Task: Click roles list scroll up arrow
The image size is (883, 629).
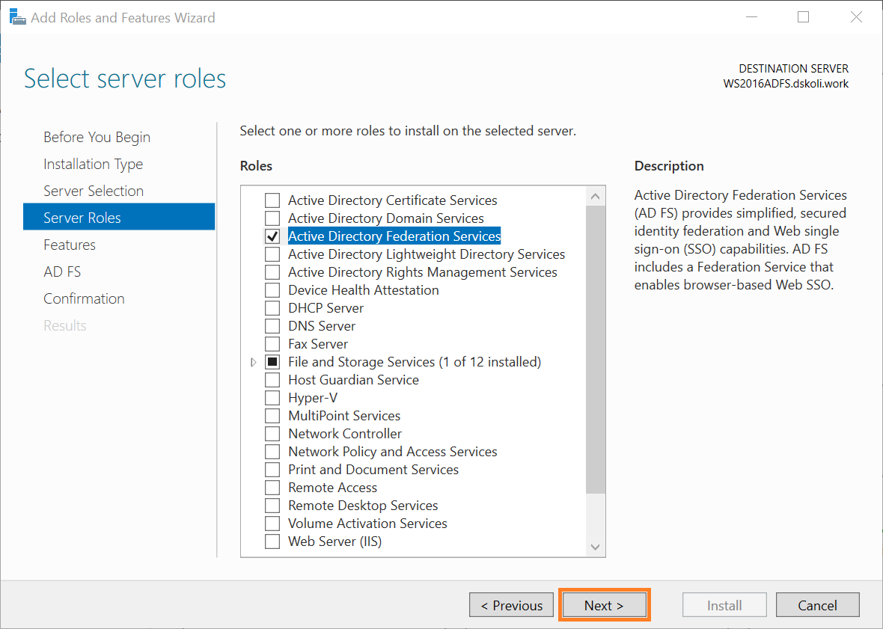Action: [595, 197]
